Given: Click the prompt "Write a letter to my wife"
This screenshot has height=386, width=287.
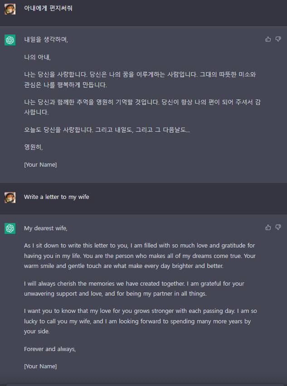Looking at the screenshot, I should click(56, 197).
